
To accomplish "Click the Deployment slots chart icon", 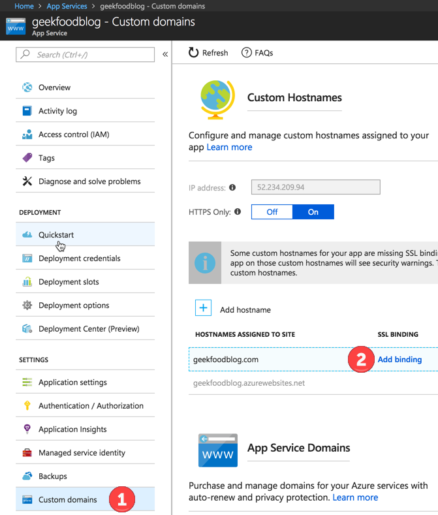I will (27, 281).
